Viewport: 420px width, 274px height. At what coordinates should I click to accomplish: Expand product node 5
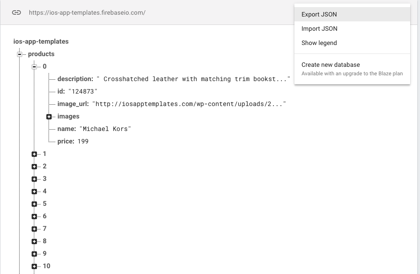coord(34,204)
